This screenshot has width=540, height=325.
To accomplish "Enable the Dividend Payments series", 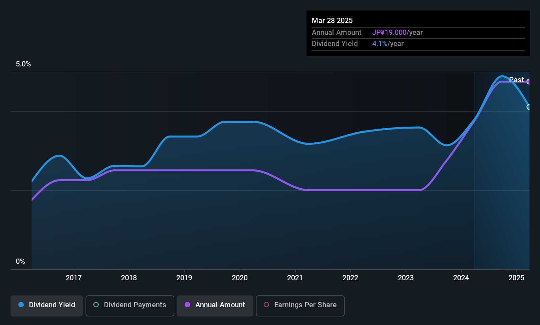I will [x=130, y=306].
